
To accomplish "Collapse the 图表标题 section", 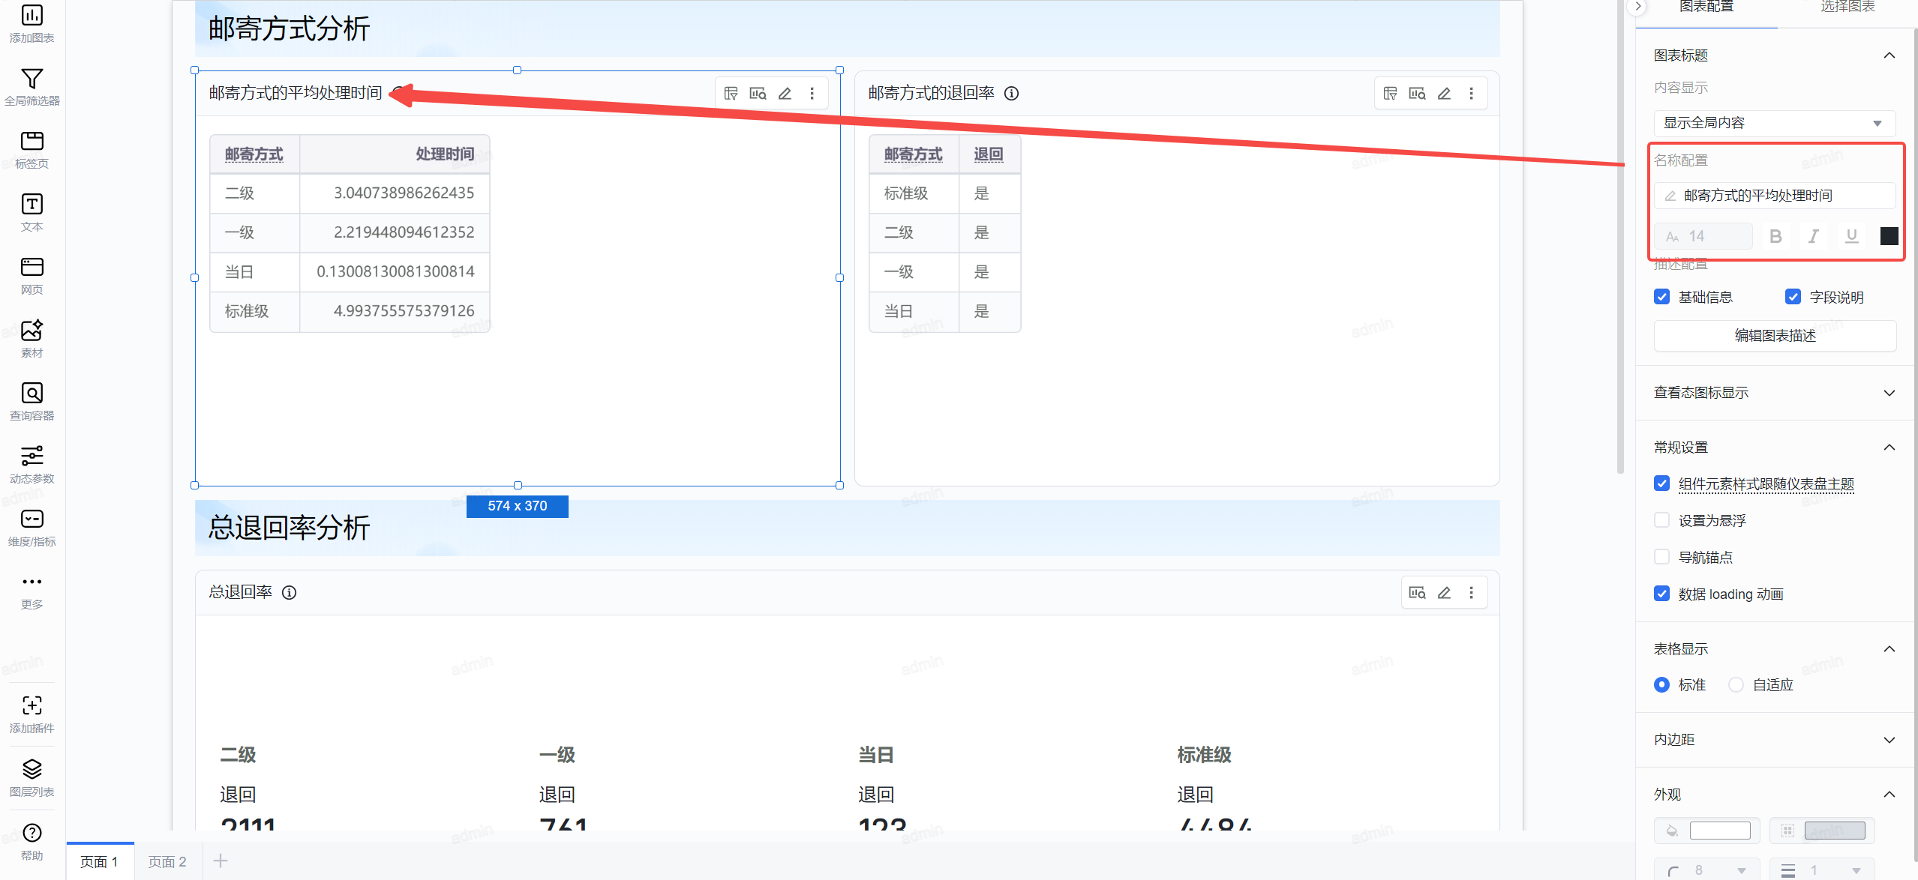I will click(1889, 55).
